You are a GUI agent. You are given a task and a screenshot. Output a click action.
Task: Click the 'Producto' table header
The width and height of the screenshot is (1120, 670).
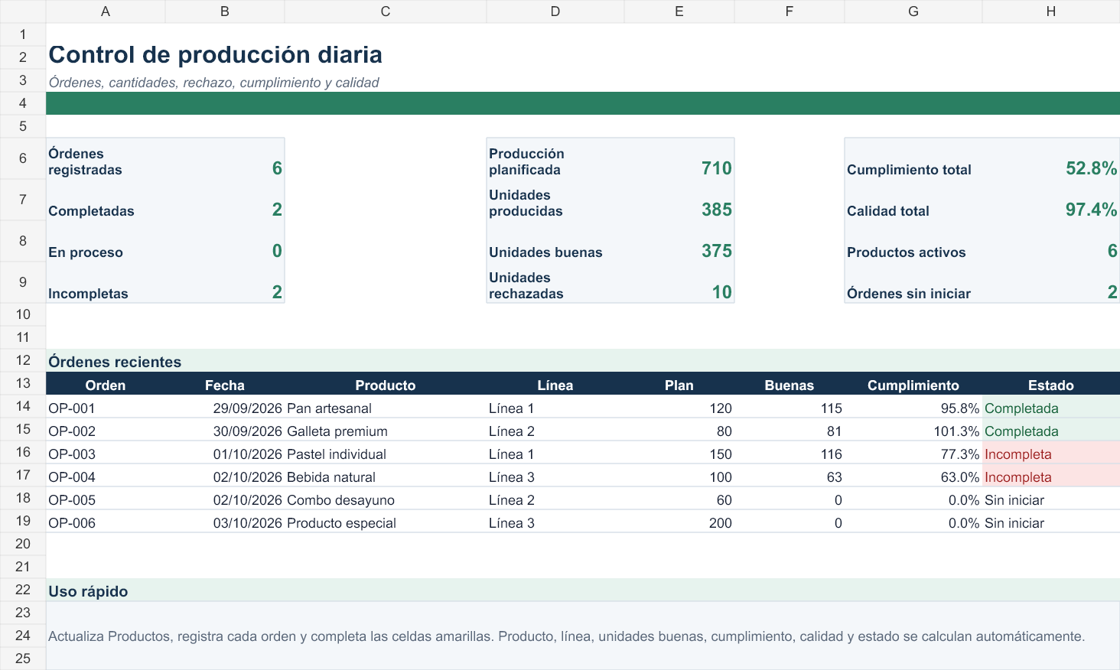(x=386, y=383)
